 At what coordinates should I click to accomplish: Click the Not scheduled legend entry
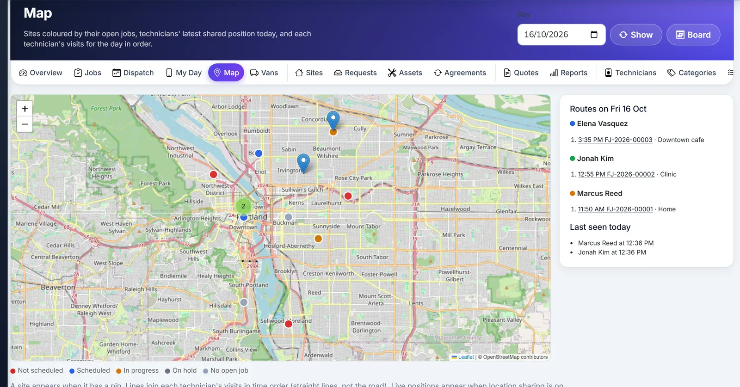click(37, 370)
